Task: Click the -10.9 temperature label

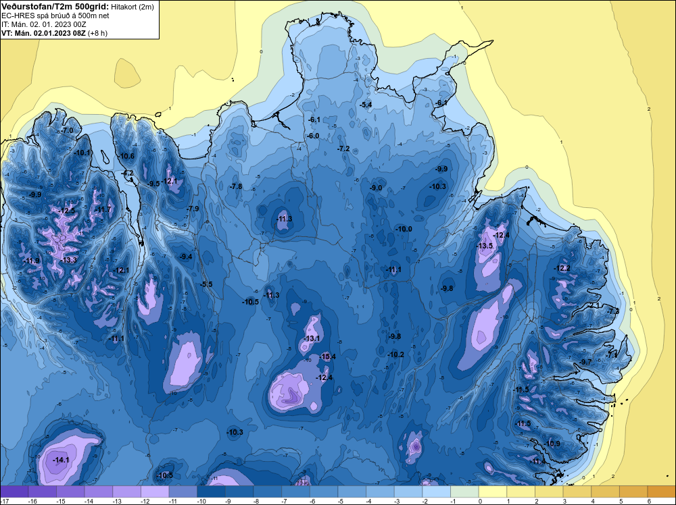Action: tap(552, 444)
